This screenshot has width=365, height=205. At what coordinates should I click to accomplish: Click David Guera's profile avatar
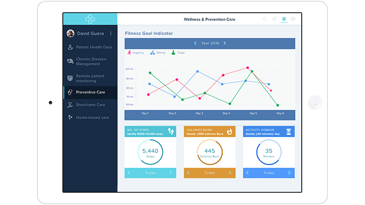click(x=70, y=34)
